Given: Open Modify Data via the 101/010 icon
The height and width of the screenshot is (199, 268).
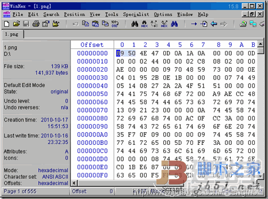Looking at the screenshot, I should coord(115,23).
